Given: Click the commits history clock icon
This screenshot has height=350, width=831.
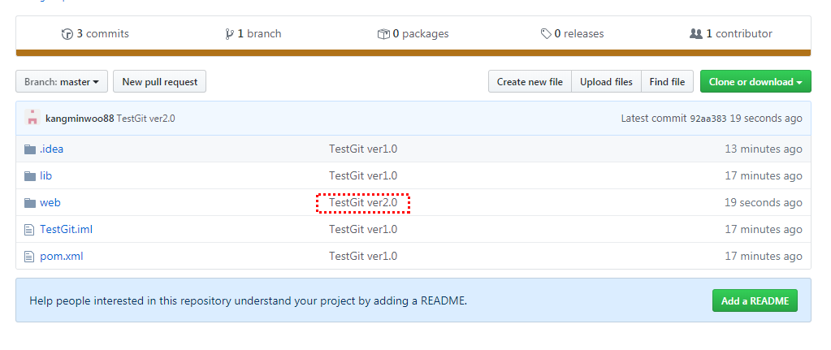Looking at the screenshot, I should (x=67, y=34).
